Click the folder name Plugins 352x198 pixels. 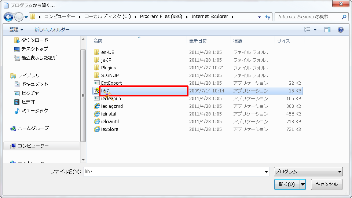pos(109,67)
